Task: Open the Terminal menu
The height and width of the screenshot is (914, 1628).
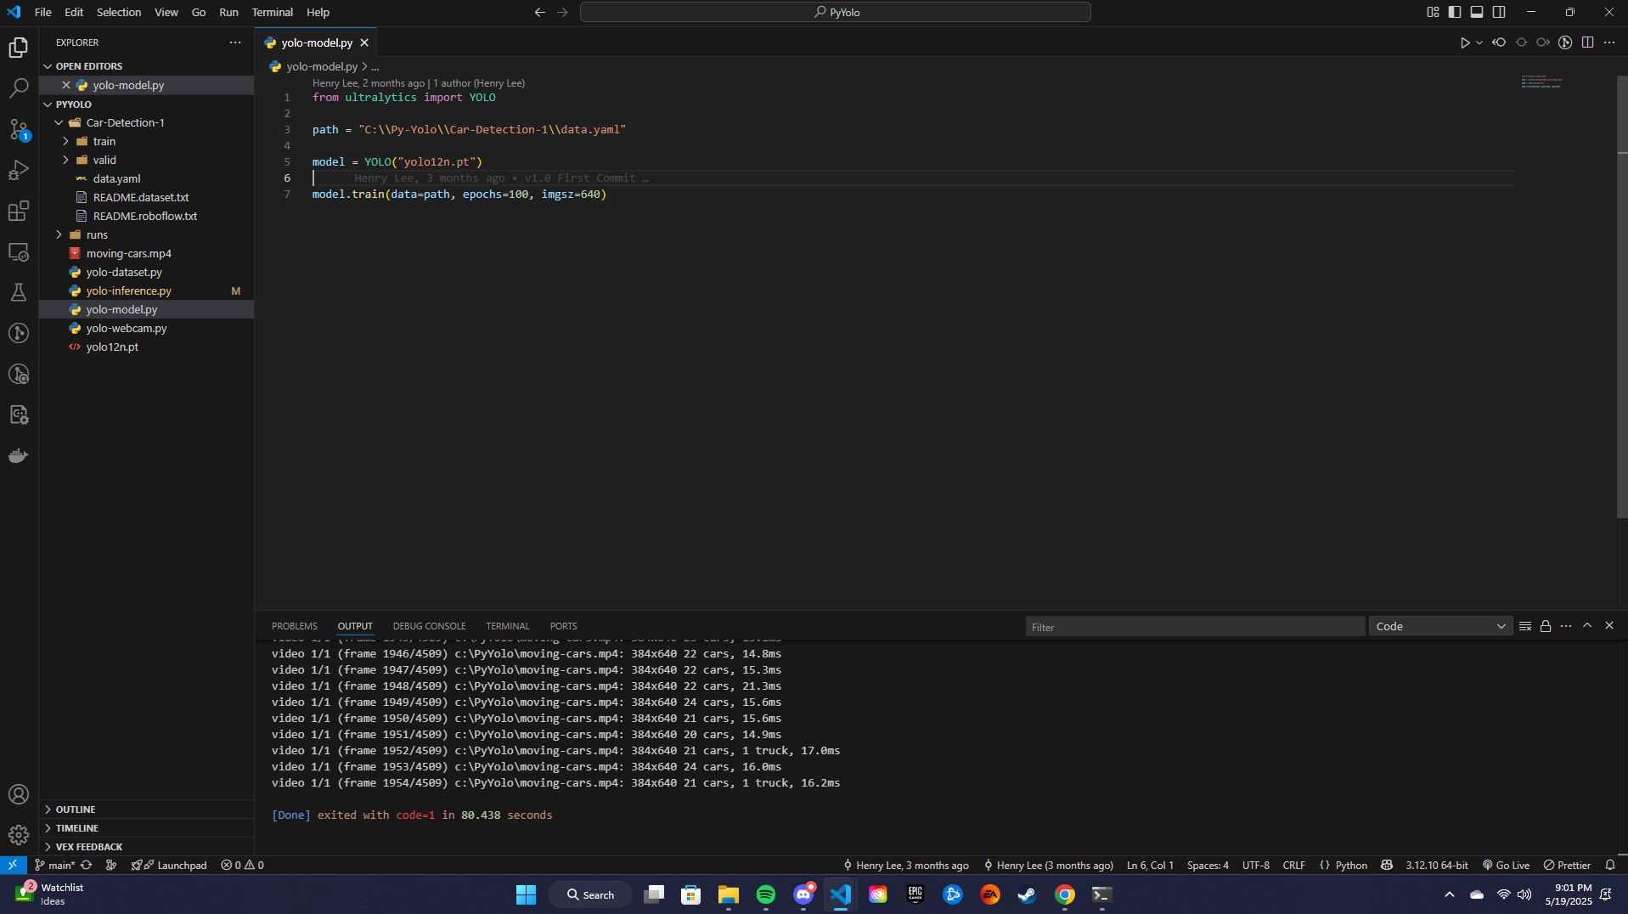Action: point(272,12)
